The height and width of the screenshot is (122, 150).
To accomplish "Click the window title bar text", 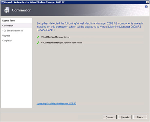I will click(x=34, y=2).
